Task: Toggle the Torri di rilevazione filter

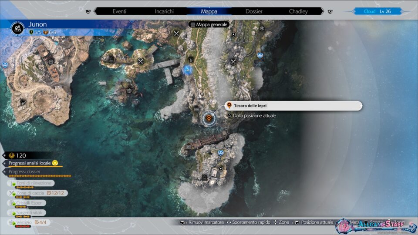Action: (x=31, y=183)
